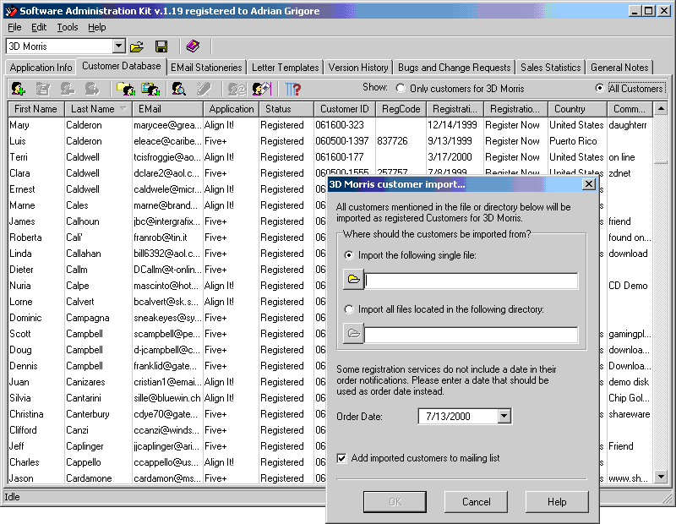
Task: Browse for single import file folder button
Action: [353, 280]
